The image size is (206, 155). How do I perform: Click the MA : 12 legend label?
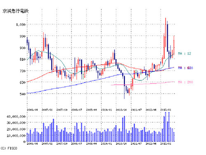point(185,54)
